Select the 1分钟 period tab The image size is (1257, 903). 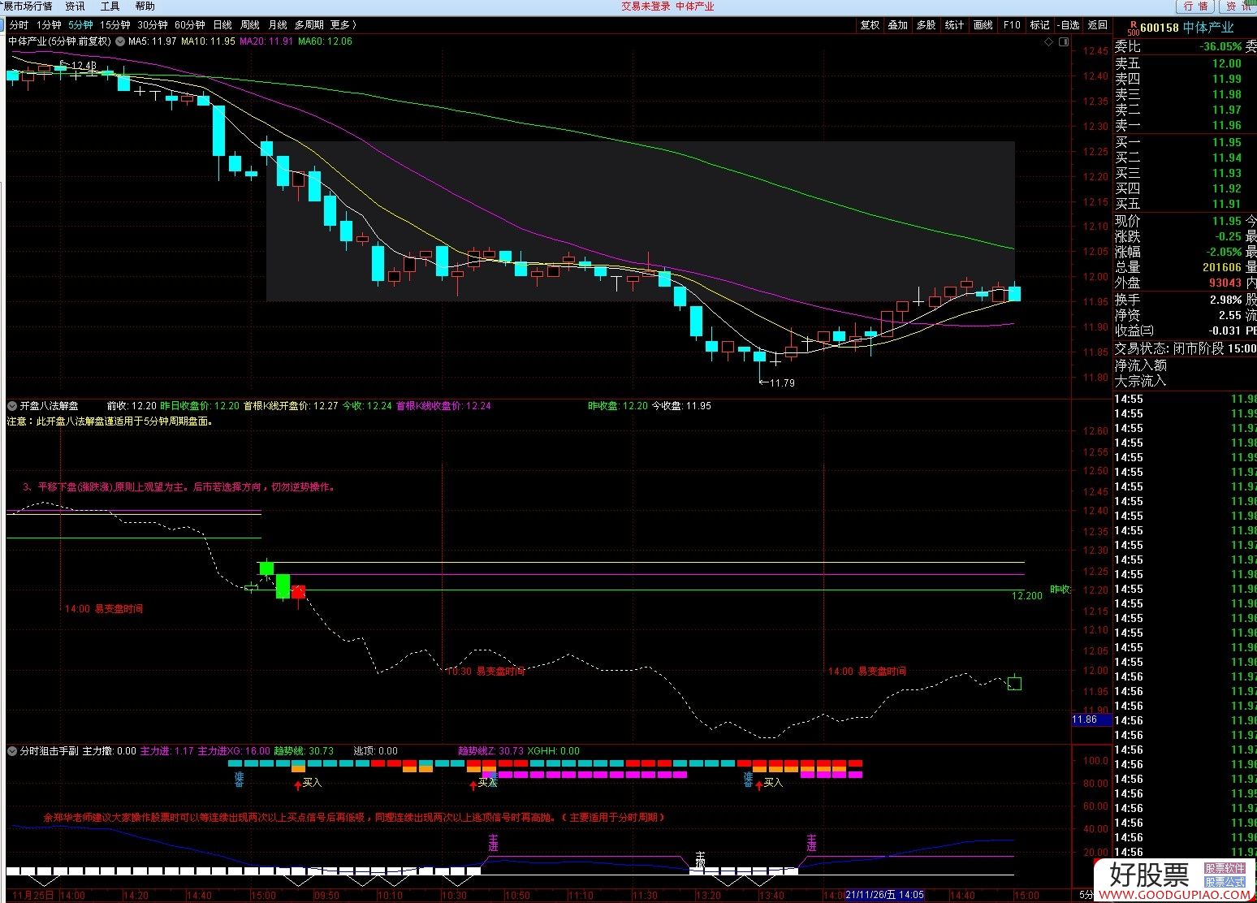[x=49, y=25]
